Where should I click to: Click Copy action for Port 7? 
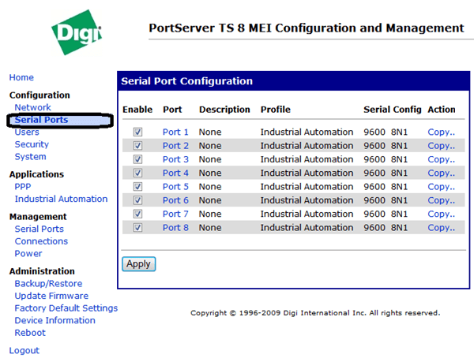(x=441, y=214)
